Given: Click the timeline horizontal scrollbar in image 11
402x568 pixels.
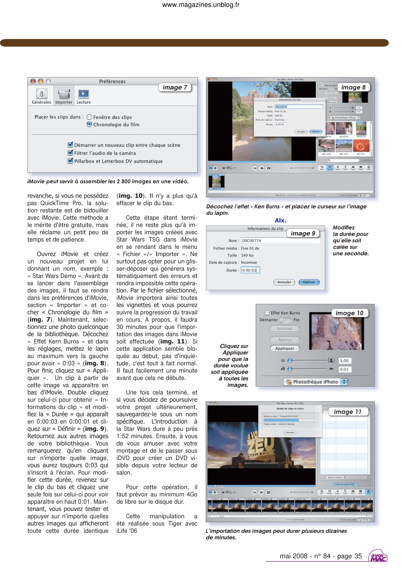Looking at the screenshot, I should pyautogui.click(x=289, y=516).
